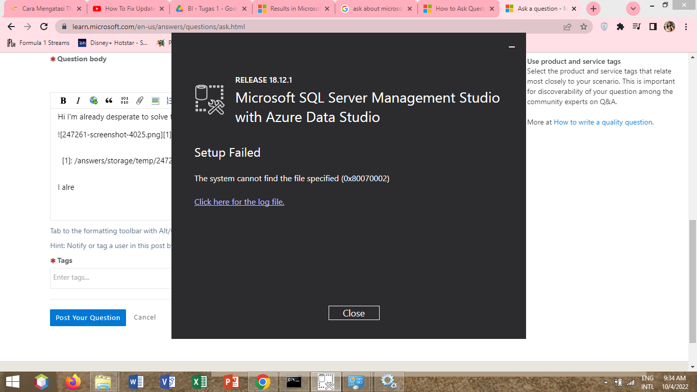
Task: Open a new Chrome tab
Action: [593, 9]
